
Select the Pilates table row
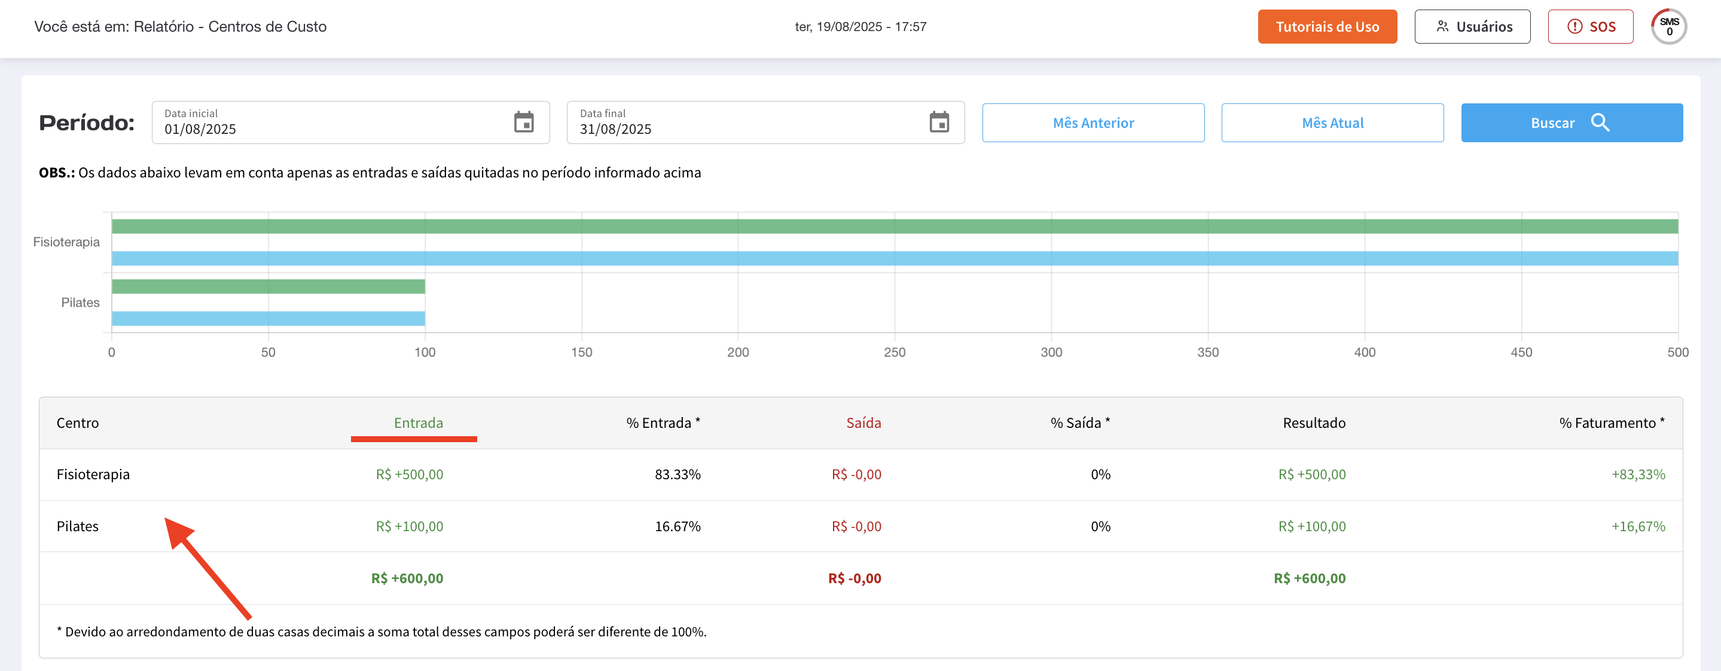[78, 526]
